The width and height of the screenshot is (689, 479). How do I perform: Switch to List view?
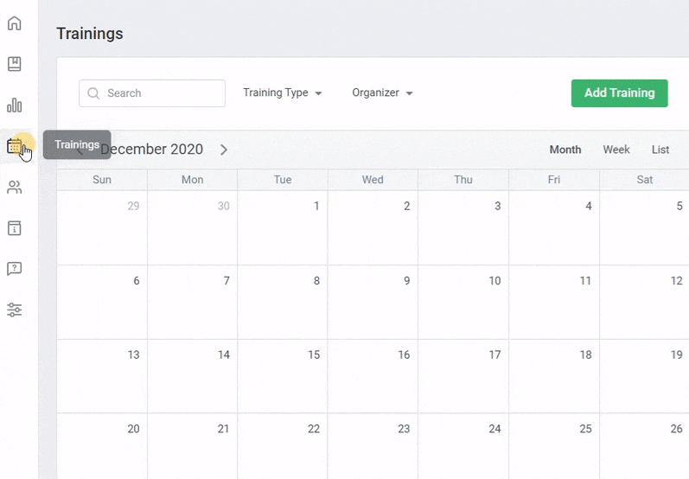pyautogui.click(x=660, y=150)
